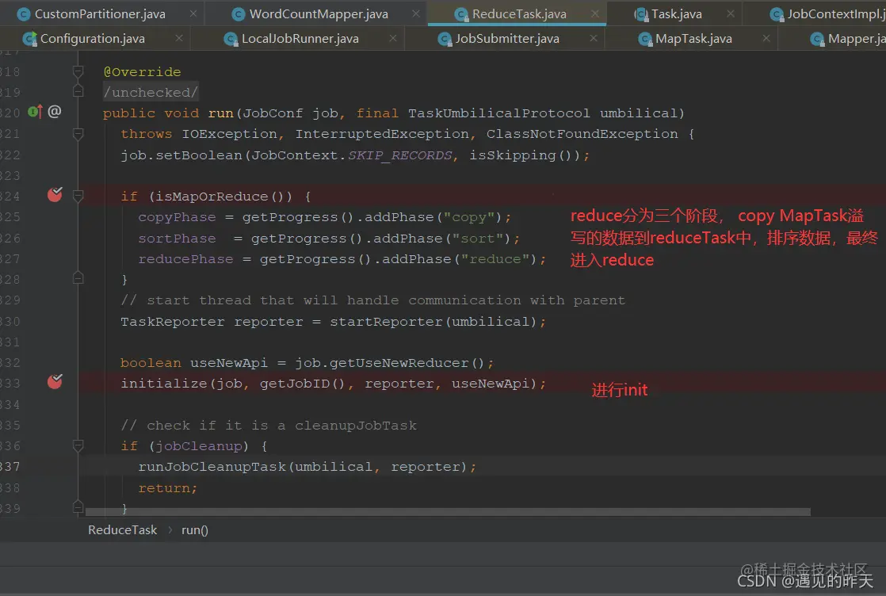Collapse the fold marker at the throws line
The height and width of the screenshot is (596, 886).
[78, 134]
